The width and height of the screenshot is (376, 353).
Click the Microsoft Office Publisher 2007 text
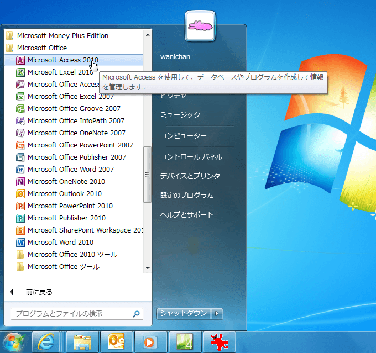(77, 157)
